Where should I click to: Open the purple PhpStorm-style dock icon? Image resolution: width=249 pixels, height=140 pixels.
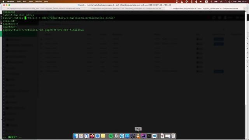144,136
